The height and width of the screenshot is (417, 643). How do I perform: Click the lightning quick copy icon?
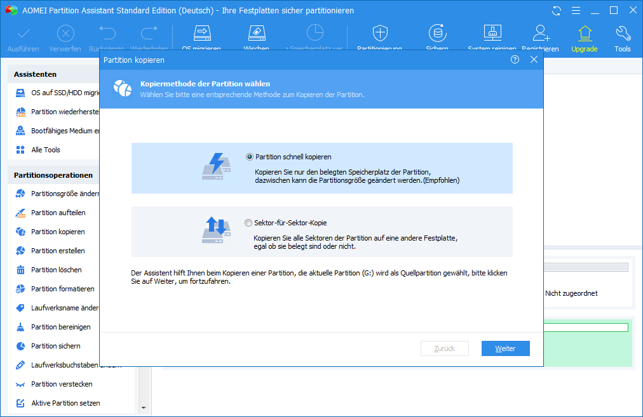[x=217, y=166]
